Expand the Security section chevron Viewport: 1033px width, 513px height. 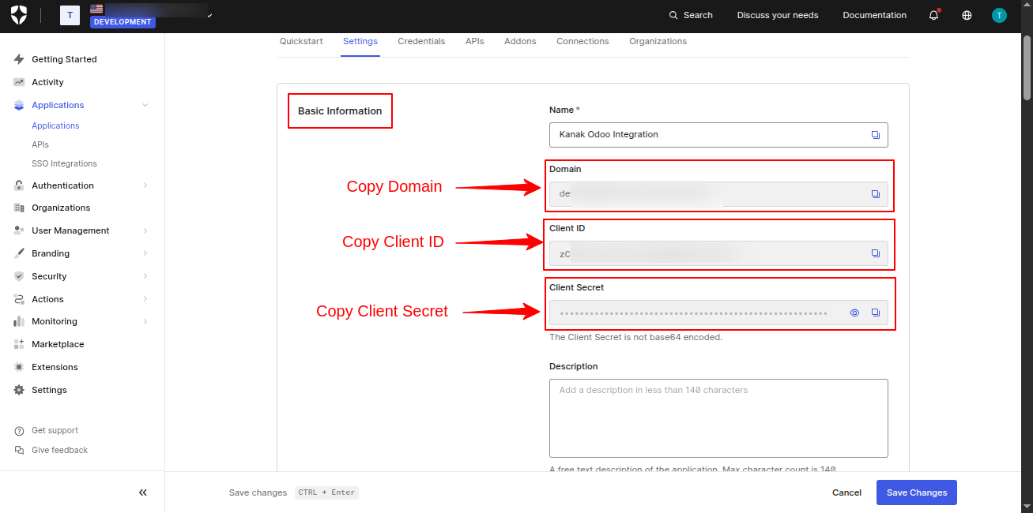[x=145, y=276]
